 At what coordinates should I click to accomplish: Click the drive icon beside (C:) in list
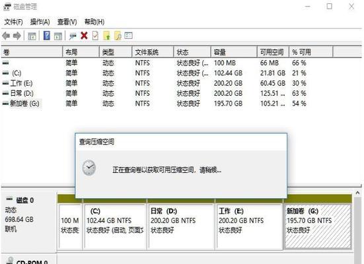point(5,73)
